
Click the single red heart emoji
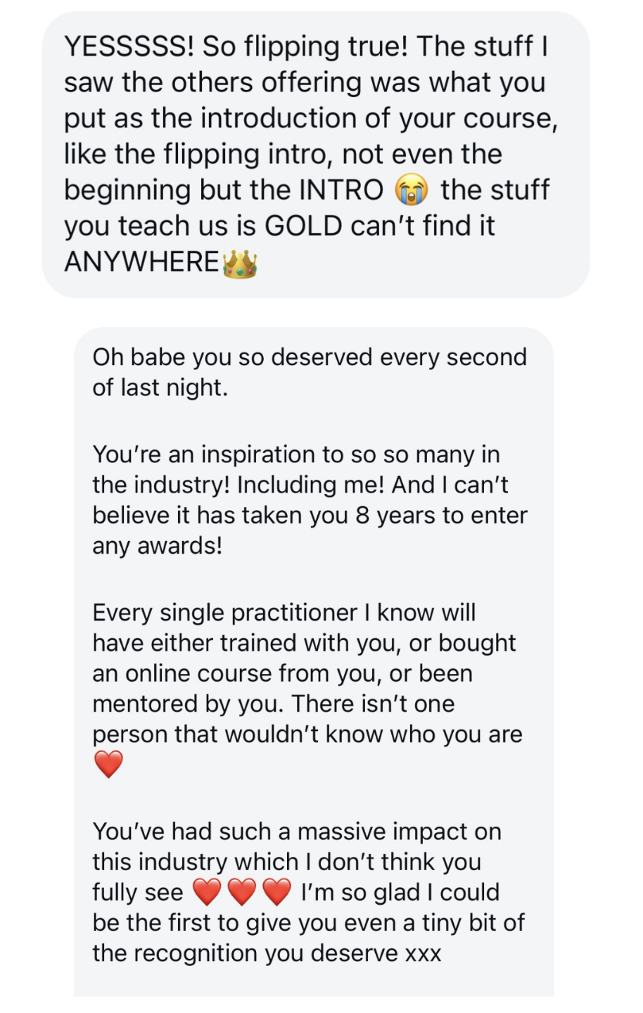[108, 764]
